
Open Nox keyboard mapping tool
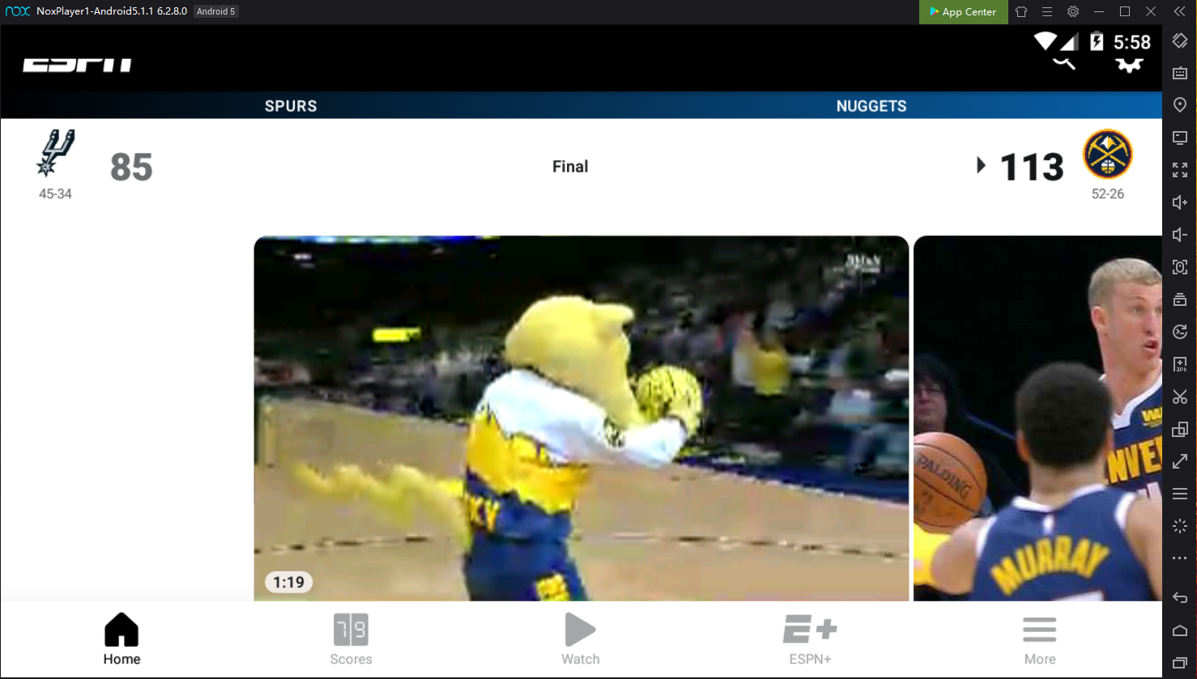[1180, 73]
